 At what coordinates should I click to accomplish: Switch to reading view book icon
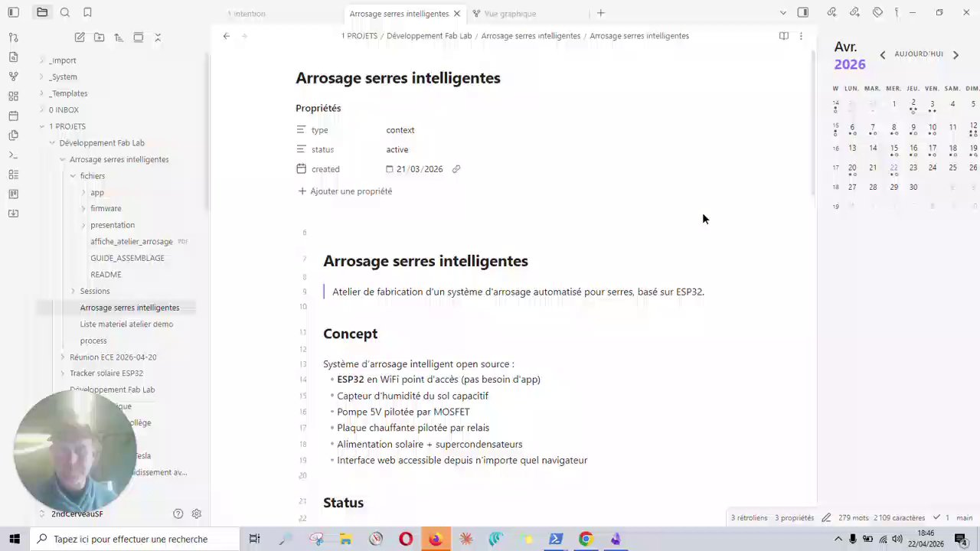[x=784, y=36]
